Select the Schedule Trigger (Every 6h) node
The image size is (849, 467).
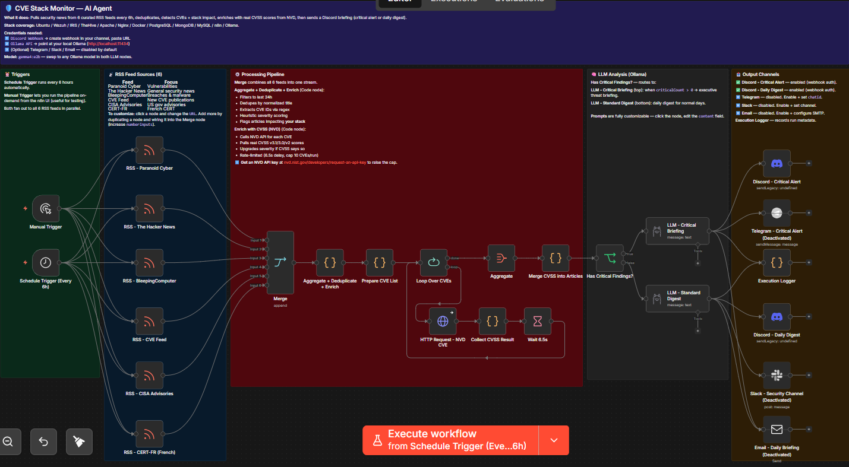tap(46, 262)
